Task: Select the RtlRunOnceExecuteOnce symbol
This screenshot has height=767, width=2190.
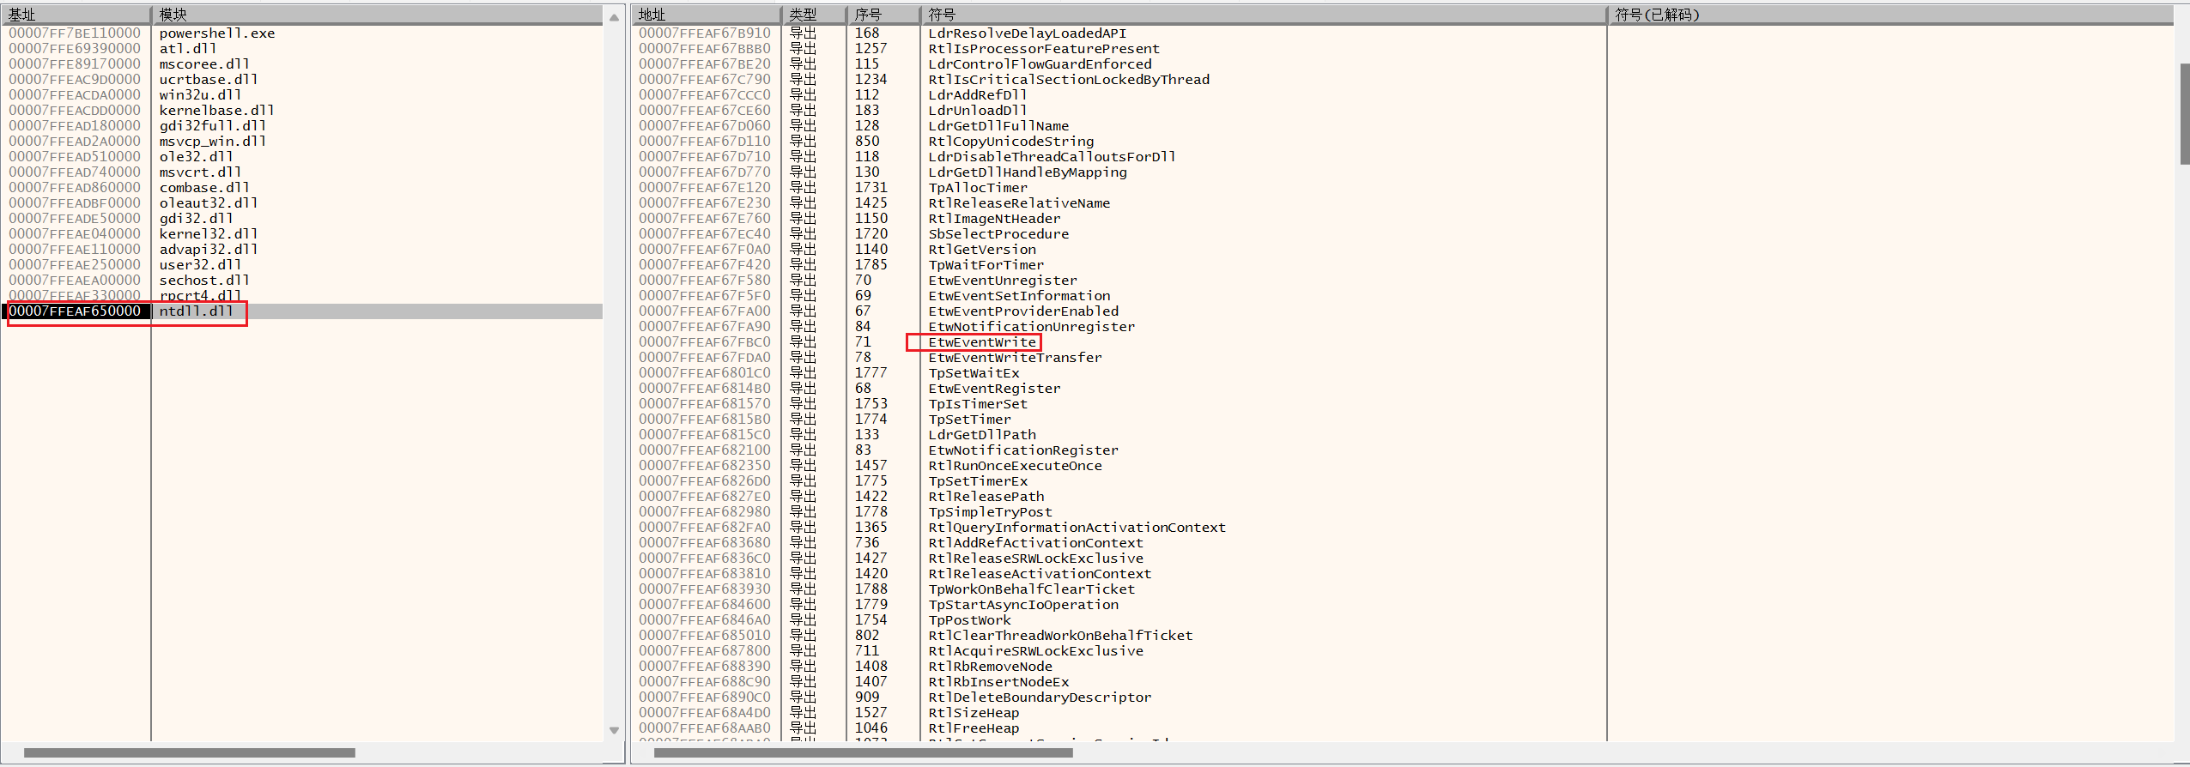Action: (1015, 466)
